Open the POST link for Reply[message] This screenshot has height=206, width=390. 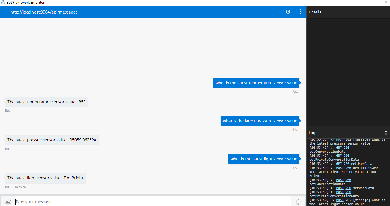[x=340, y=168]
